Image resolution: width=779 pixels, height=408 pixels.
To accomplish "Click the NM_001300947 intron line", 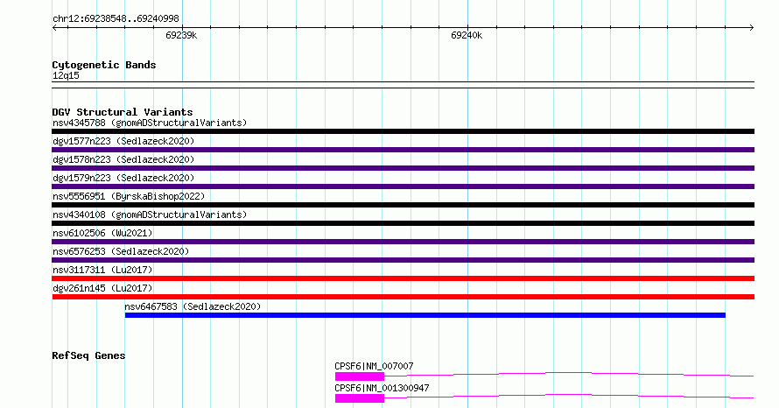I will [569, 396].
